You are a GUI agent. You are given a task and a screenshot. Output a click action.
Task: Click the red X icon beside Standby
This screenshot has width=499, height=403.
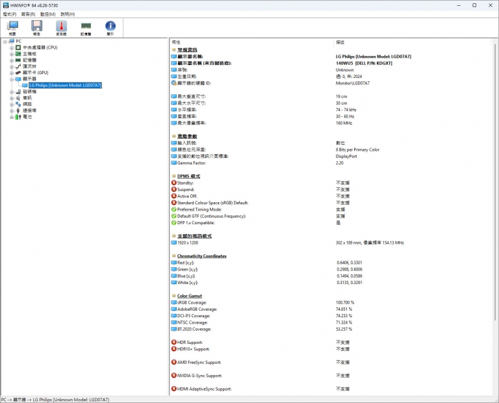173,183
